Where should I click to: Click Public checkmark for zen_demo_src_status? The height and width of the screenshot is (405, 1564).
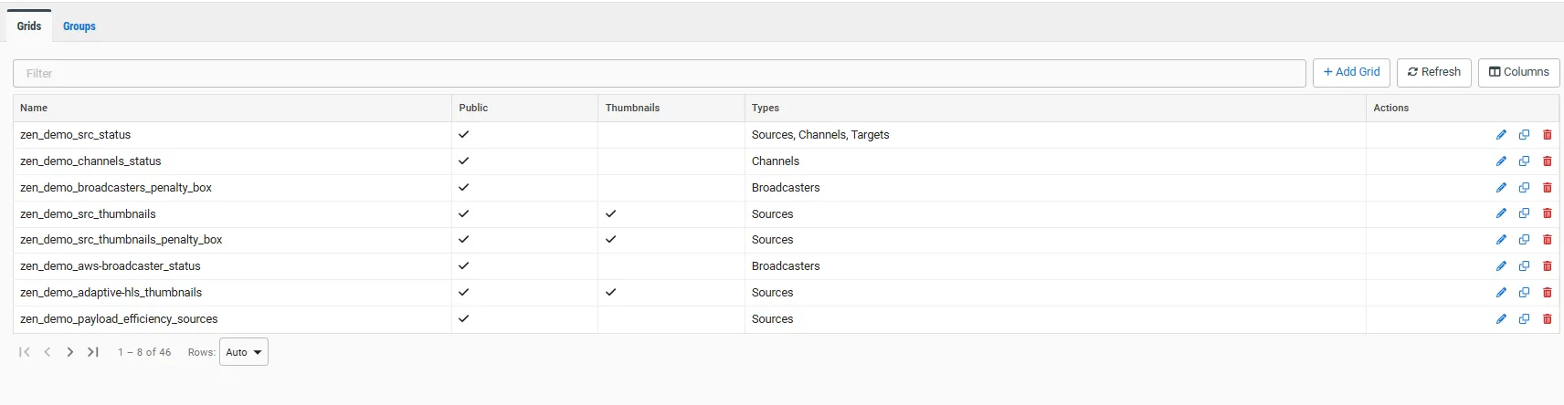click(x=463, y=134)
